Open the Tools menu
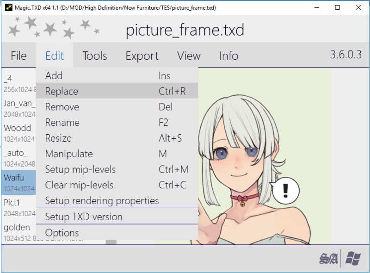 click(95, 56)
